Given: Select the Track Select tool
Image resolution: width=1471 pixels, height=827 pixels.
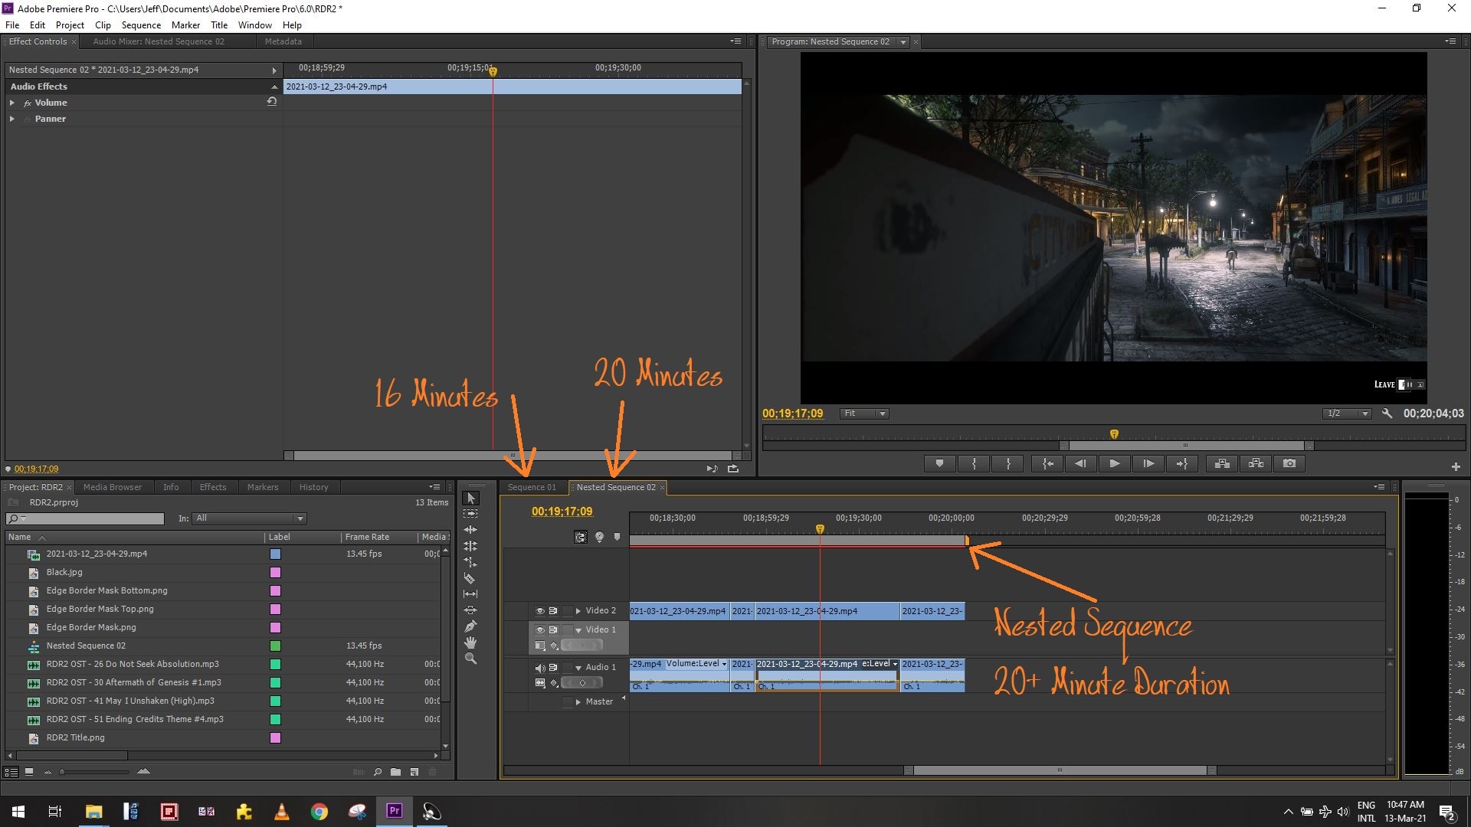Looking at the screenshot, I should click(x=470, y=514).
